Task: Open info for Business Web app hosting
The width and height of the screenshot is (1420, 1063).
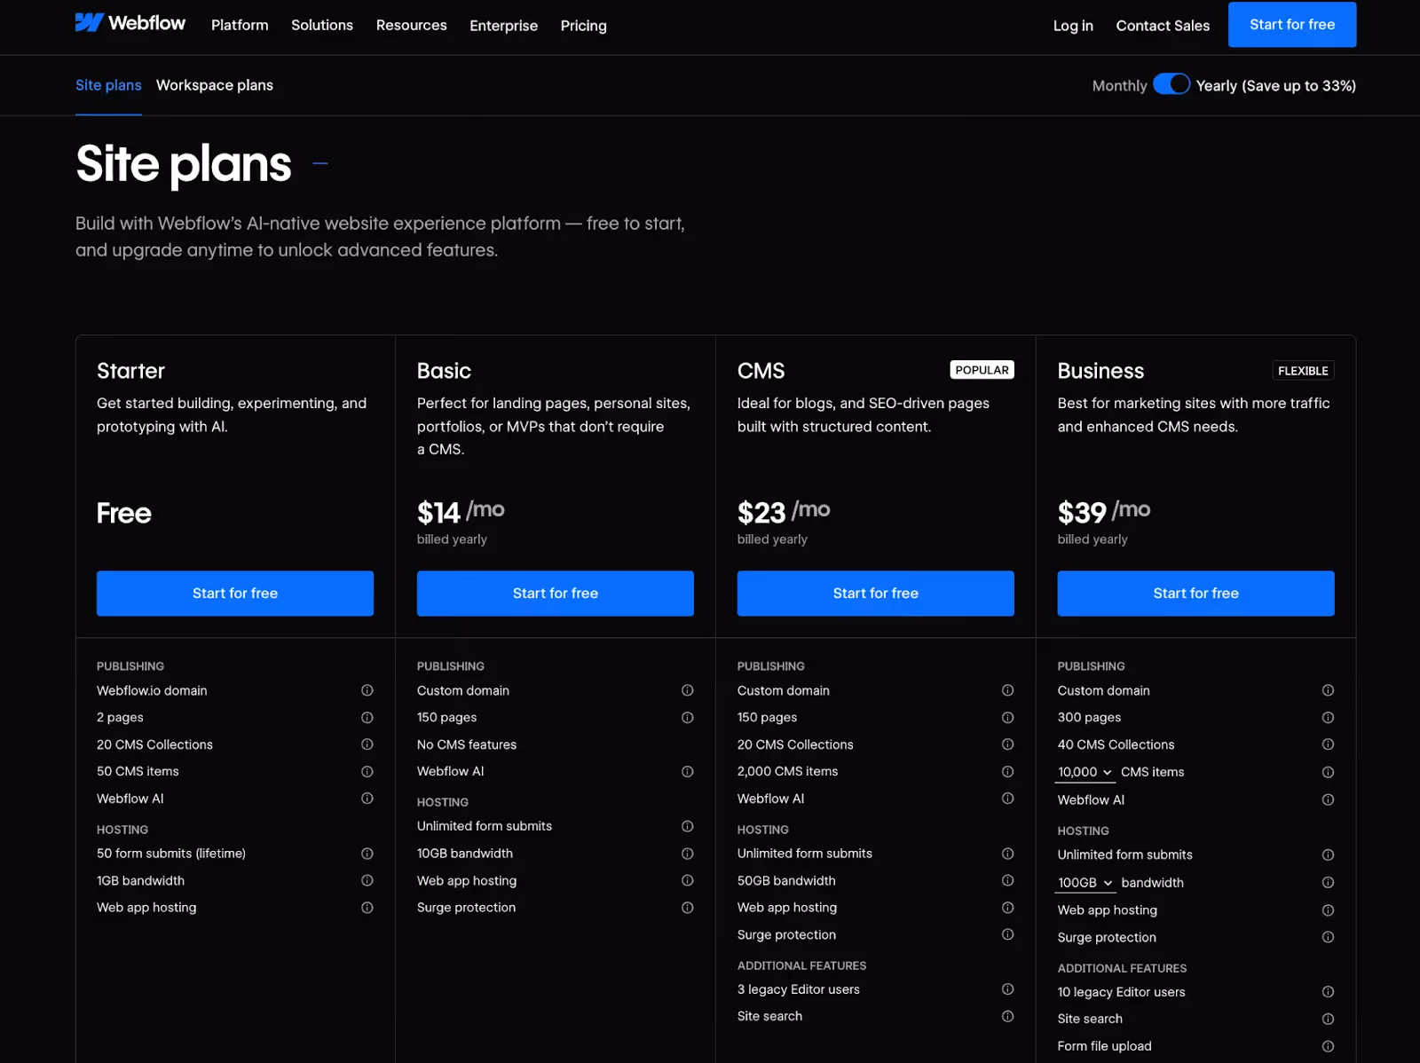Action: pos(1329,910)
